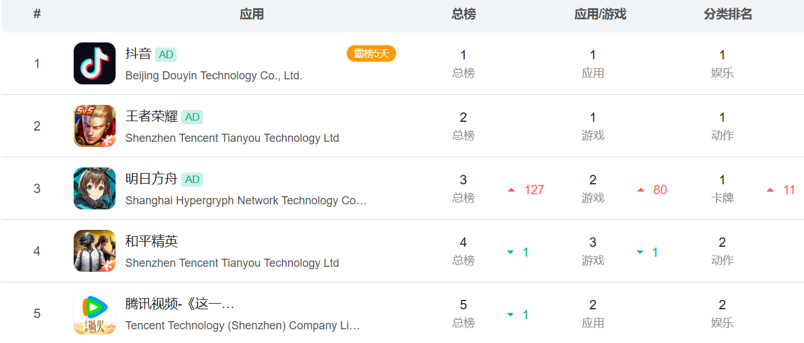Open the Peace Elite game icon
The image size is (804, 343).
[x=94, y=251]
